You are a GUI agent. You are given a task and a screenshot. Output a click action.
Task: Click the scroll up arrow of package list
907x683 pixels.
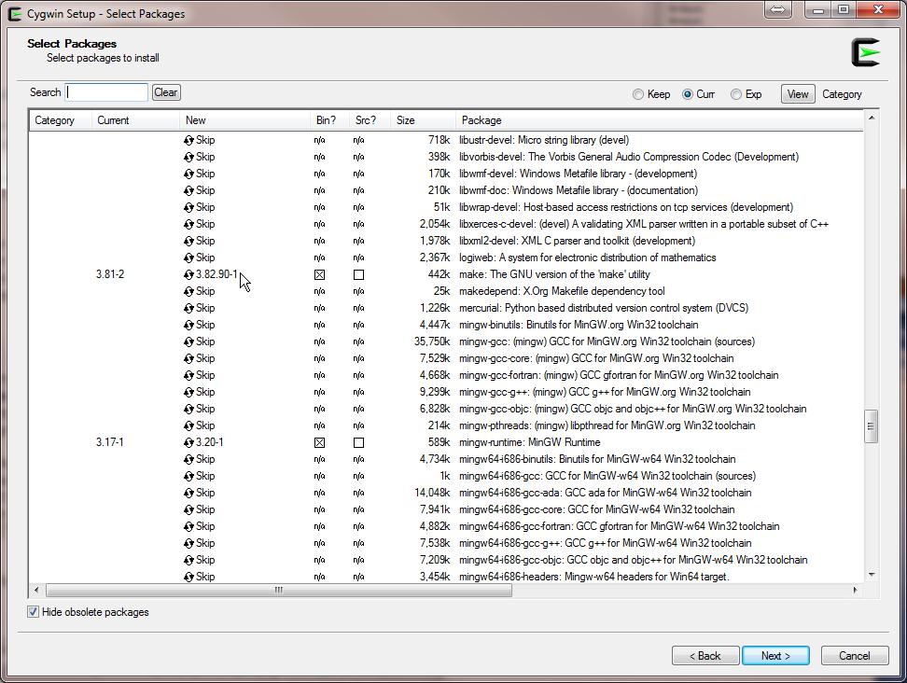tap(872, 118)
